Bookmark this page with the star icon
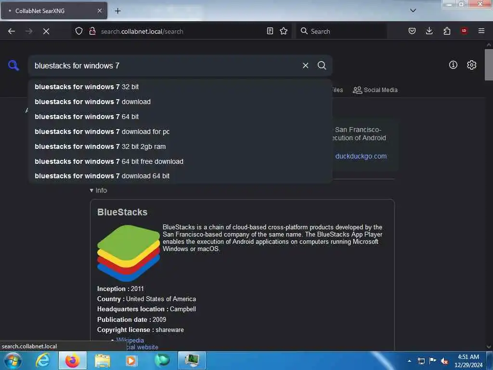The height and width of the screenshot is (370, 493). [x=284, y=31]
